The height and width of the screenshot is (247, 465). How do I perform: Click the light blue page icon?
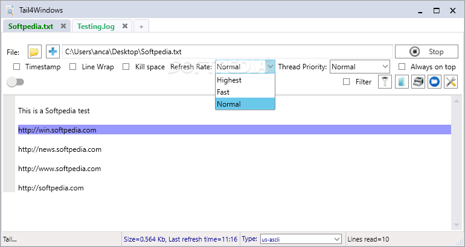coord(402,82)
